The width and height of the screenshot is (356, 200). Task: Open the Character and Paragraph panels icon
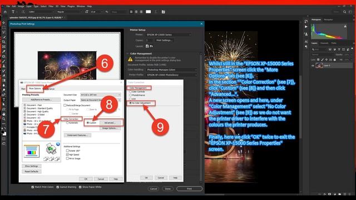[163, 12]
